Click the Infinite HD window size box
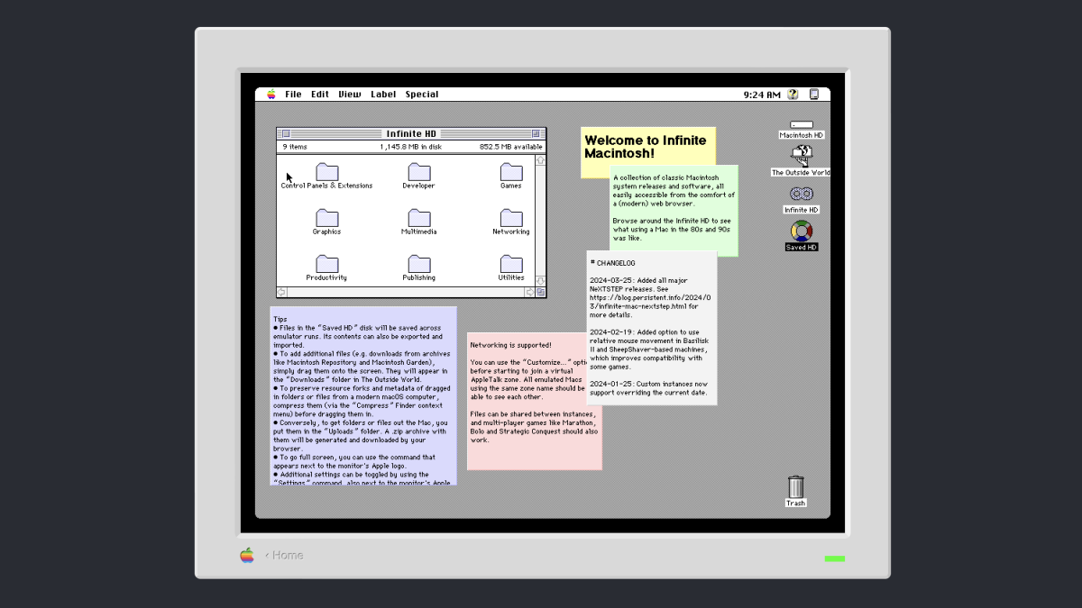The width and height of the screenshot is (1082, 608). coord(540,292)
